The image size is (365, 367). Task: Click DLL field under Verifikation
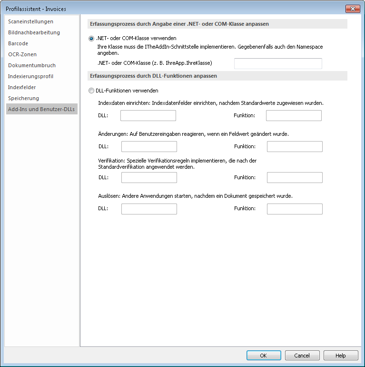pyautogui.click(x=149, y=178)
